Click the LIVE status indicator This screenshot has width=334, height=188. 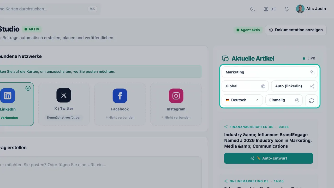[309, 58]
